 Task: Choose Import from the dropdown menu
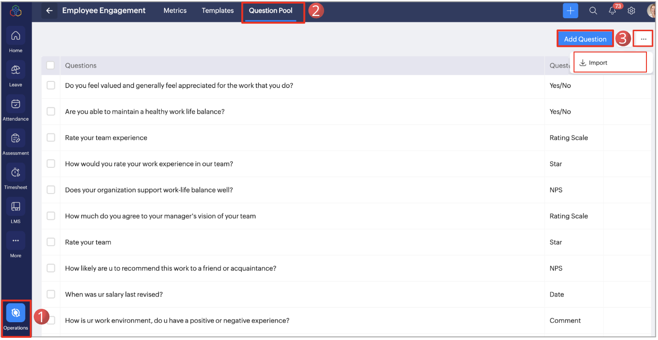597,63
